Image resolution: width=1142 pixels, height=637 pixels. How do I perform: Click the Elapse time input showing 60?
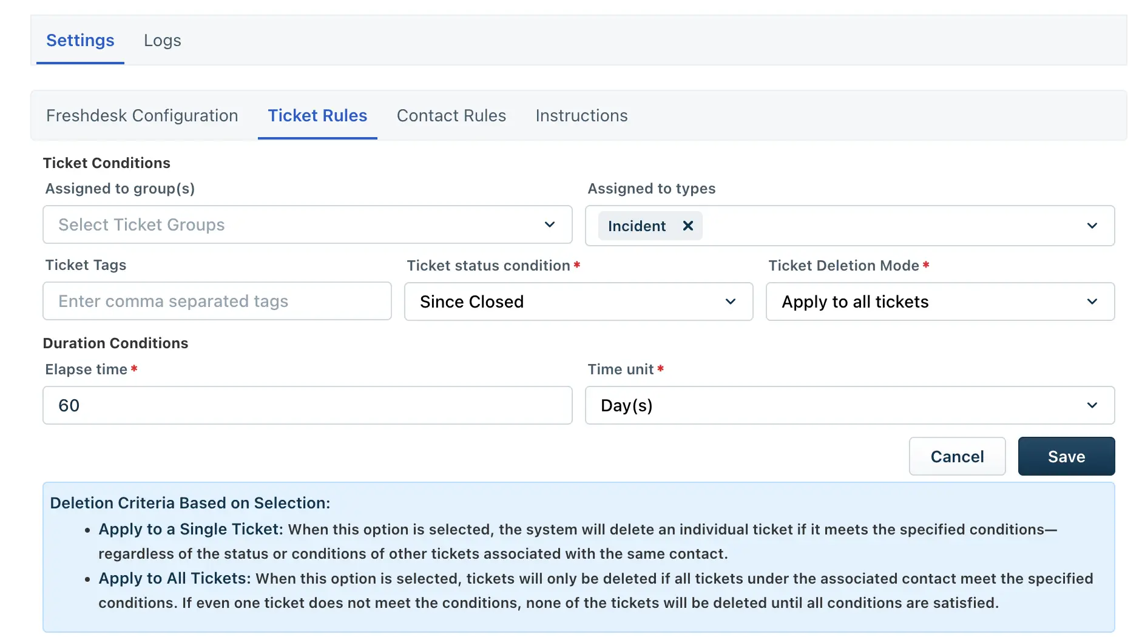307,405
